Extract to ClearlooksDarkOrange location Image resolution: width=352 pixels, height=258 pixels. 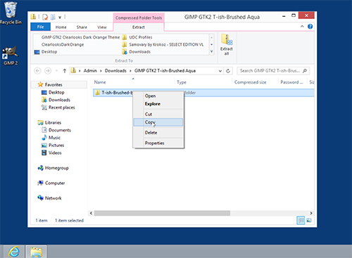coord(63,44)
